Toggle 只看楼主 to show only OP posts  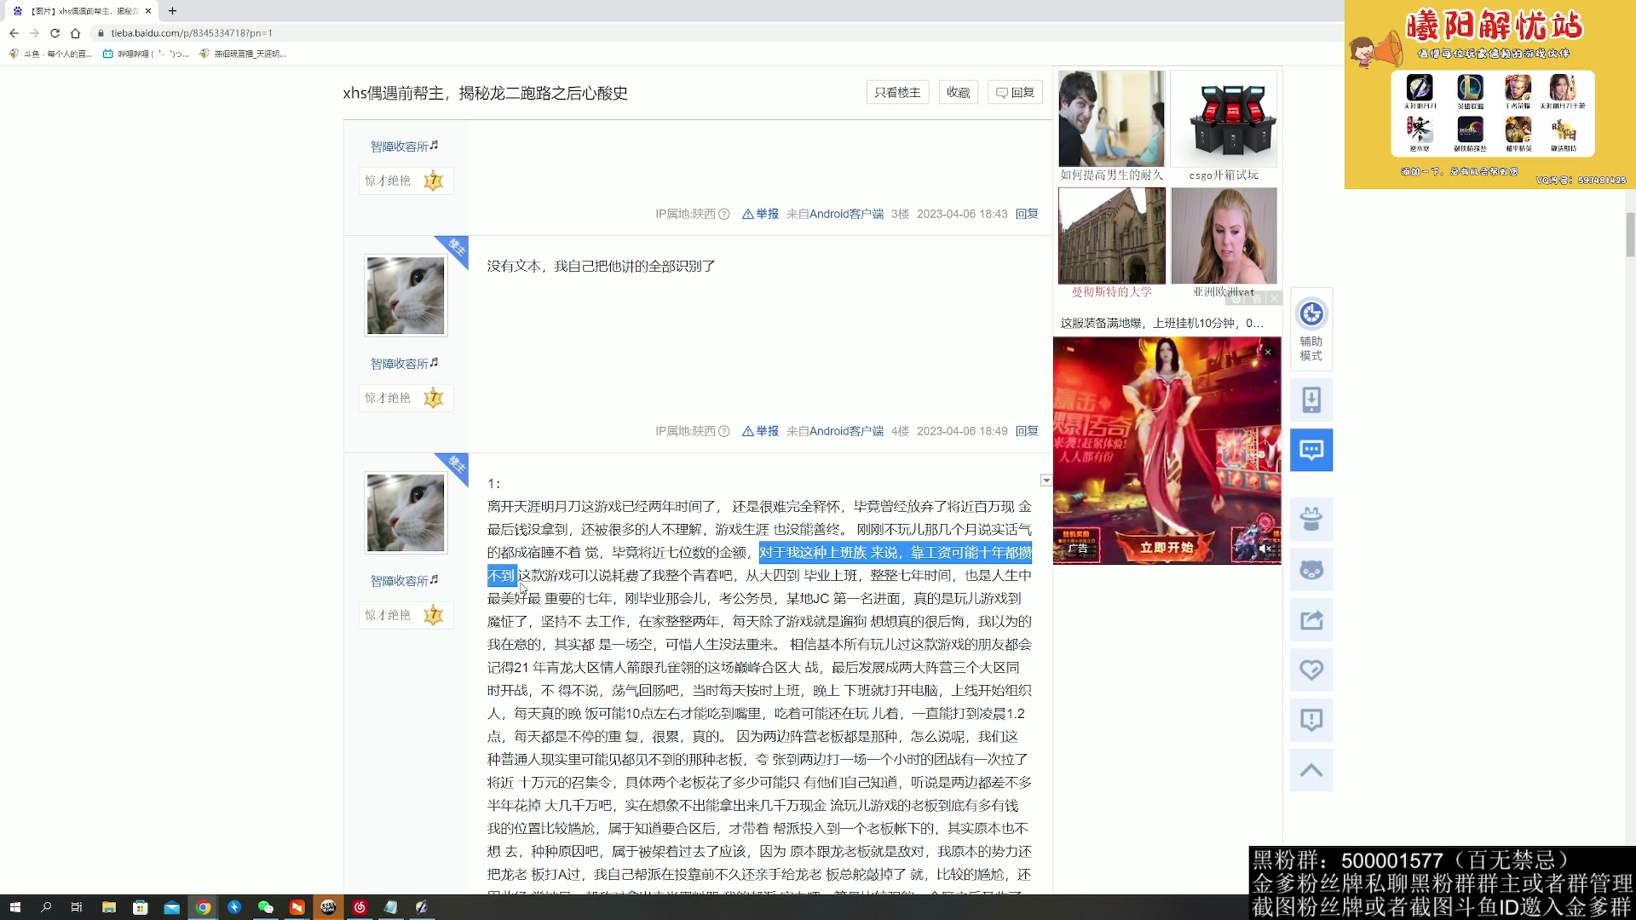click(896, 92)
